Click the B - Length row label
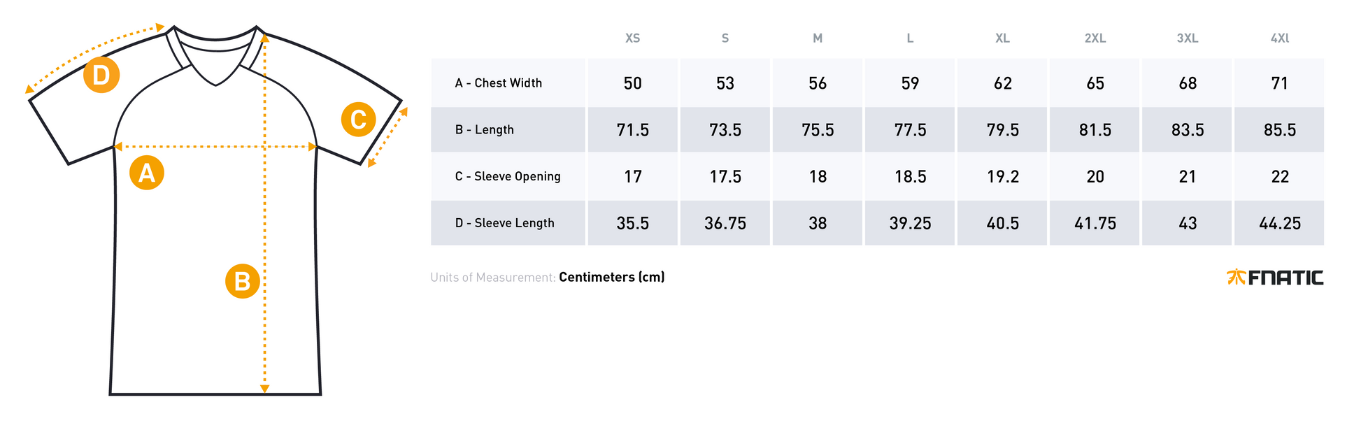The image size is (1361, 430). [485, 130]
